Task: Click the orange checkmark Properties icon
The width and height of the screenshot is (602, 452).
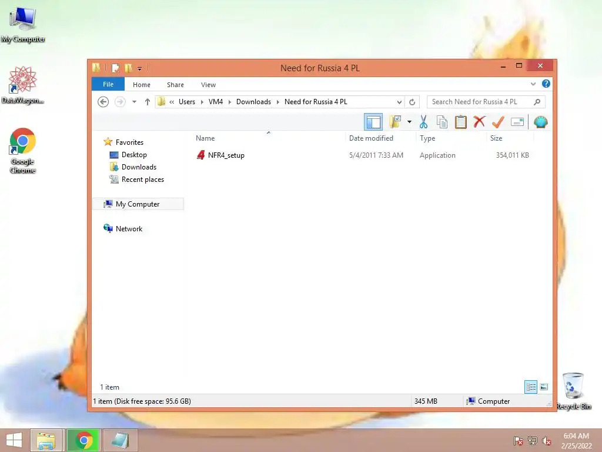Action: tap(498, 122)
